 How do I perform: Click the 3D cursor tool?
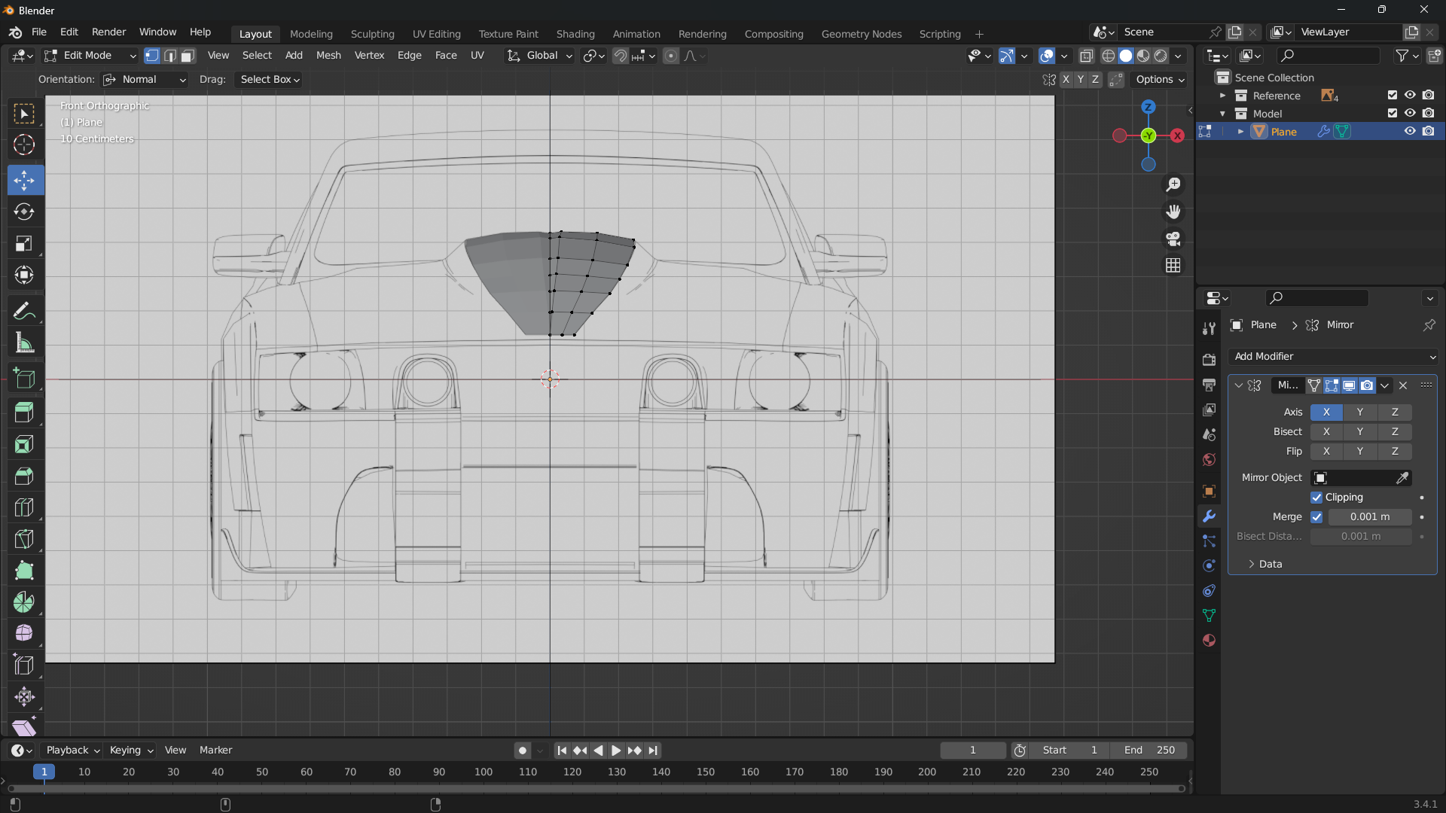(24, 145)
